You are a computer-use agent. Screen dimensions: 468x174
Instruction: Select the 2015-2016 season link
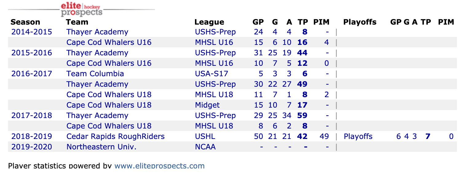pos(32,53)
